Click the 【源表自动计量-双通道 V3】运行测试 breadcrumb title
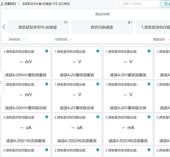This screenshot has width=170, height=157. [46, 4]
